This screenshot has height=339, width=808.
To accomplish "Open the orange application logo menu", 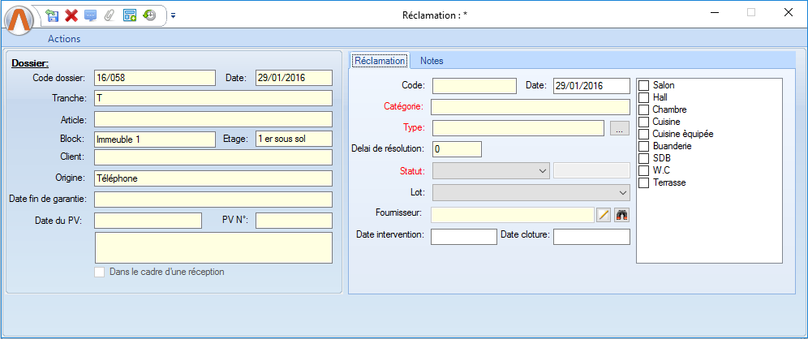I will [19, 20].
